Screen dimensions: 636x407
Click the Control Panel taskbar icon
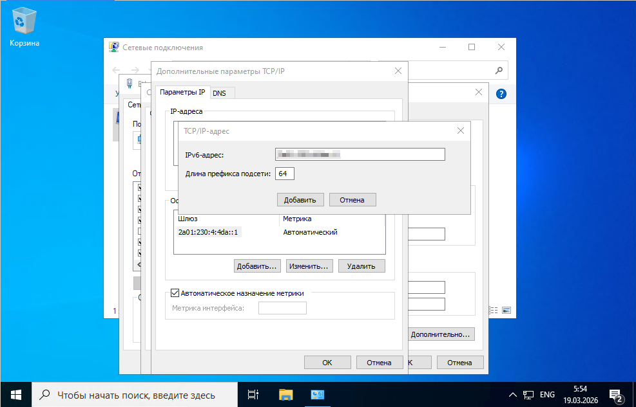[318, 394]
